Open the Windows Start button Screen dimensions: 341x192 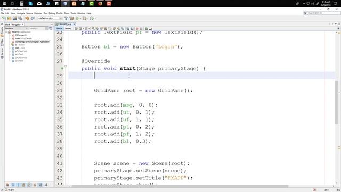click(x=4, y=4)
